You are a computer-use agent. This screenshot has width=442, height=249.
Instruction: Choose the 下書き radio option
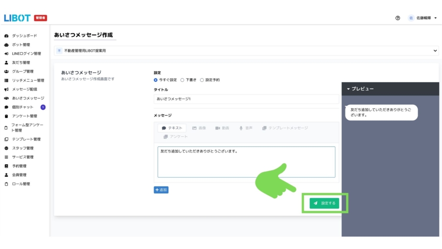(x=182, y=80)
